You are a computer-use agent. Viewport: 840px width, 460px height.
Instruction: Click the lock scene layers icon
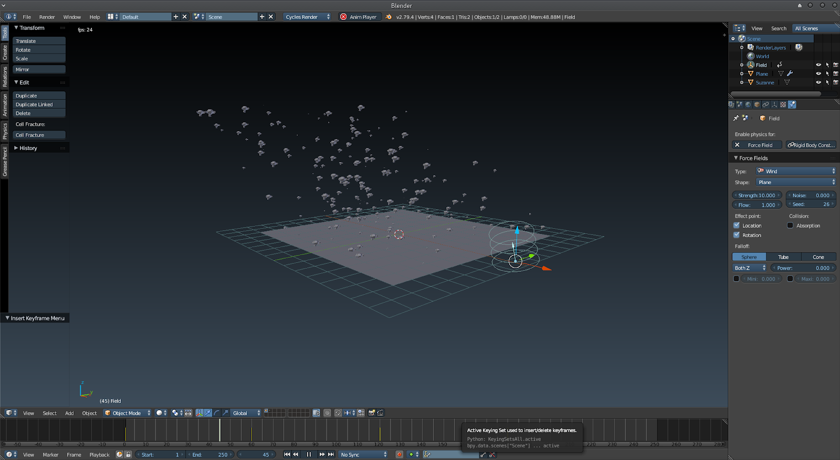point(316,413)
